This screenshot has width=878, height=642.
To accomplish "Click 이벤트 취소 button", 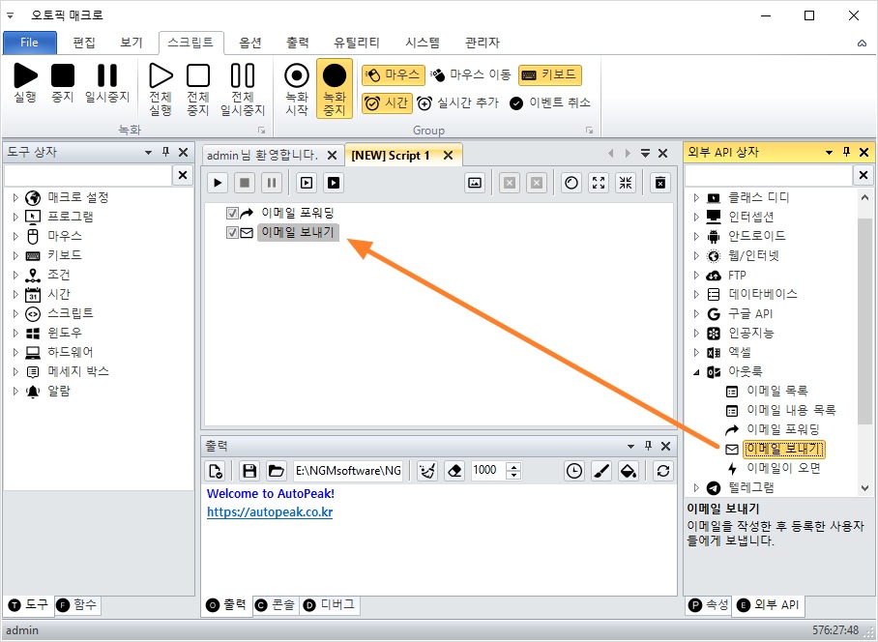I will 550,103.
